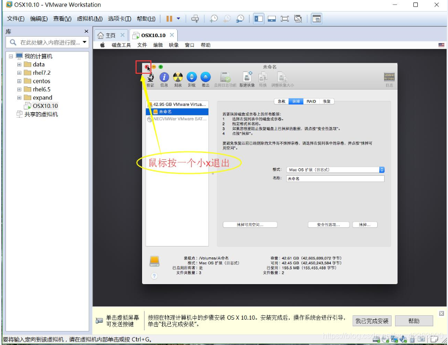Enter full screen mode
This screenshot has height=345, width=448.
tap(285, 19)
